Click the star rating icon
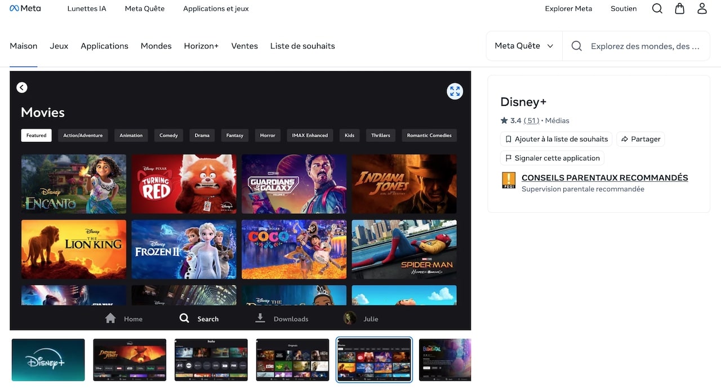Image resolution: width=721 pixels, height=388 pixels. pos(504,121)
